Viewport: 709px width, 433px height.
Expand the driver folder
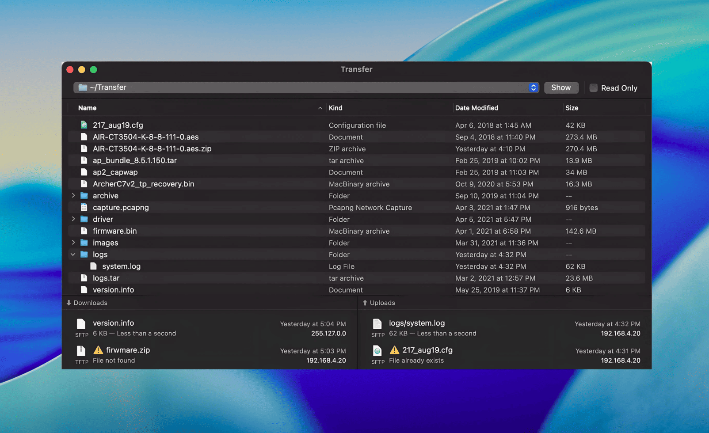[73, 219]
